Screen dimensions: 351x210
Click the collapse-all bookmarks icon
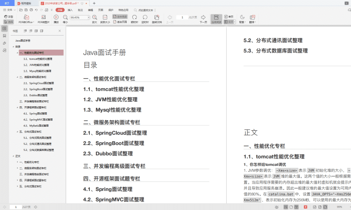tap(31, 31)
